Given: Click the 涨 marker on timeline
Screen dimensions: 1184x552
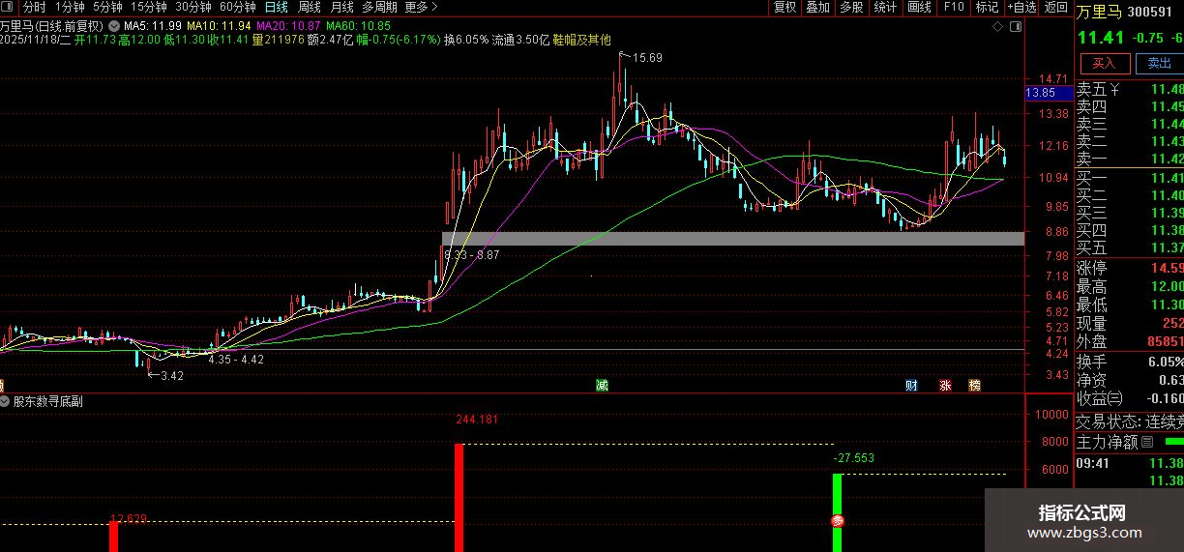Looking at the screenshot, I should click(x=944, y=385).
